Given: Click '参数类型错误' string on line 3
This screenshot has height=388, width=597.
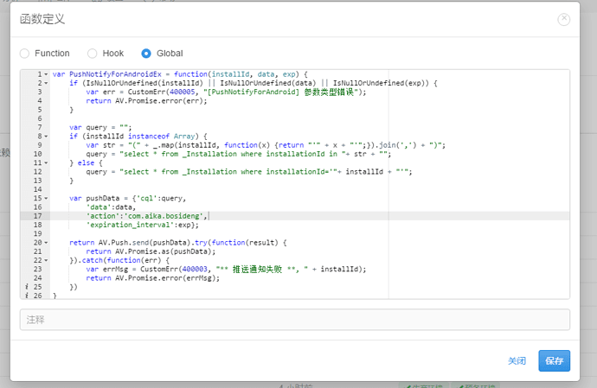Looking at the screenshot, I should point(329,92).
